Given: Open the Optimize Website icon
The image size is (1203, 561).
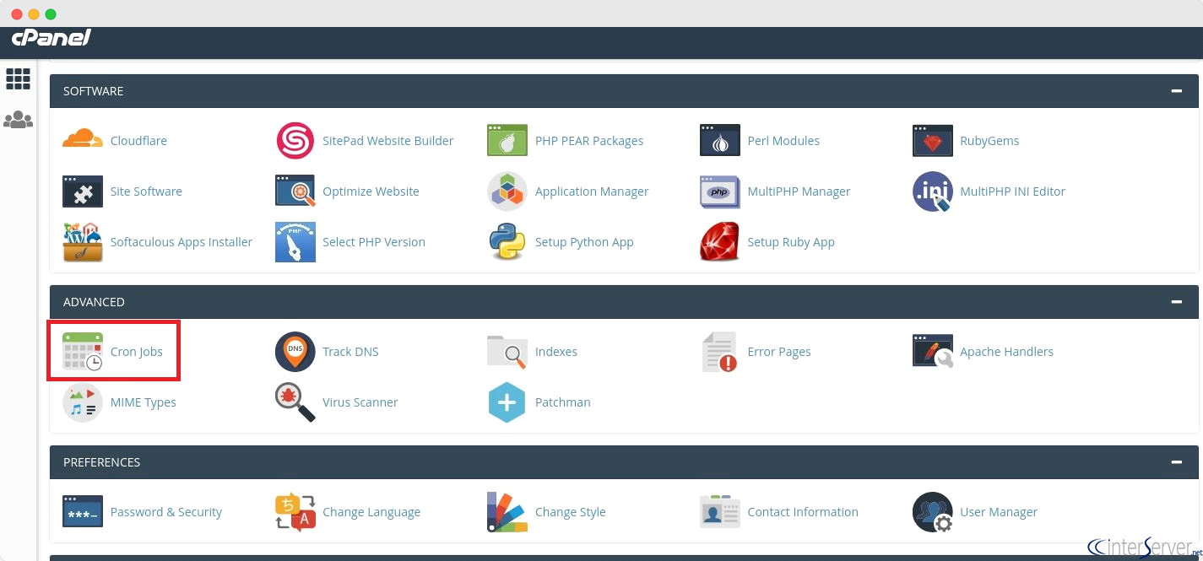Looking at the screenshot, I should (x=295, y=191).
